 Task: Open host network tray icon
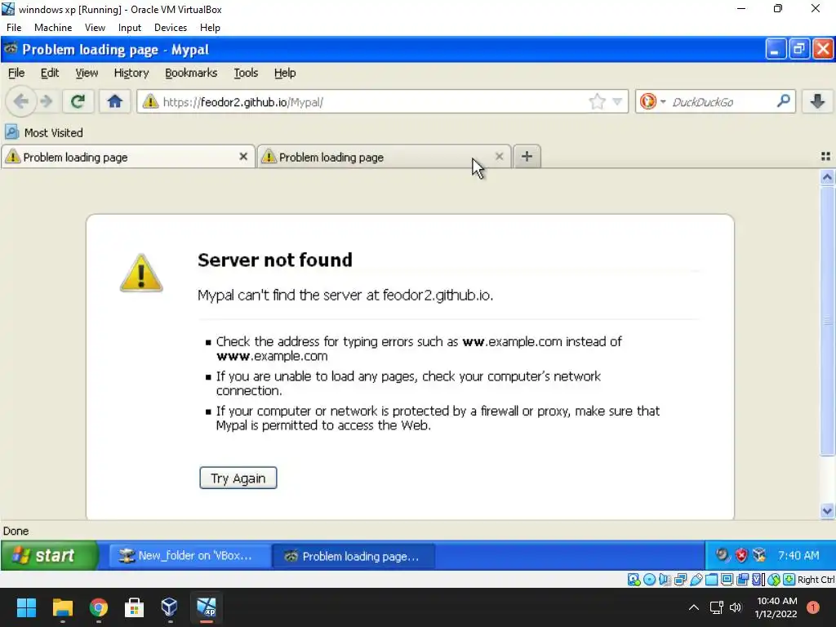point(716,607)
